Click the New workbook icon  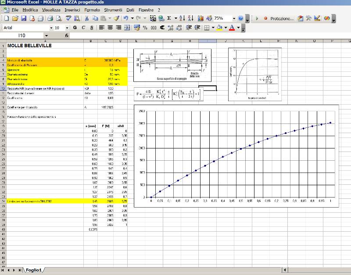pyautogui.click(x=7, y=18)
